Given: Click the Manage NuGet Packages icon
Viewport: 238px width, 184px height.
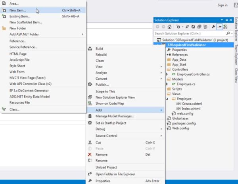Looking at the screenshot, I should point(90,116).
